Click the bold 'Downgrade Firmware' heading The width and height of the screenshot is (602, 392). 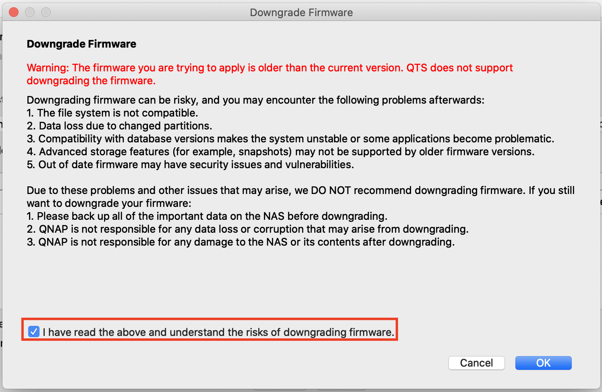tap(81, 44)
